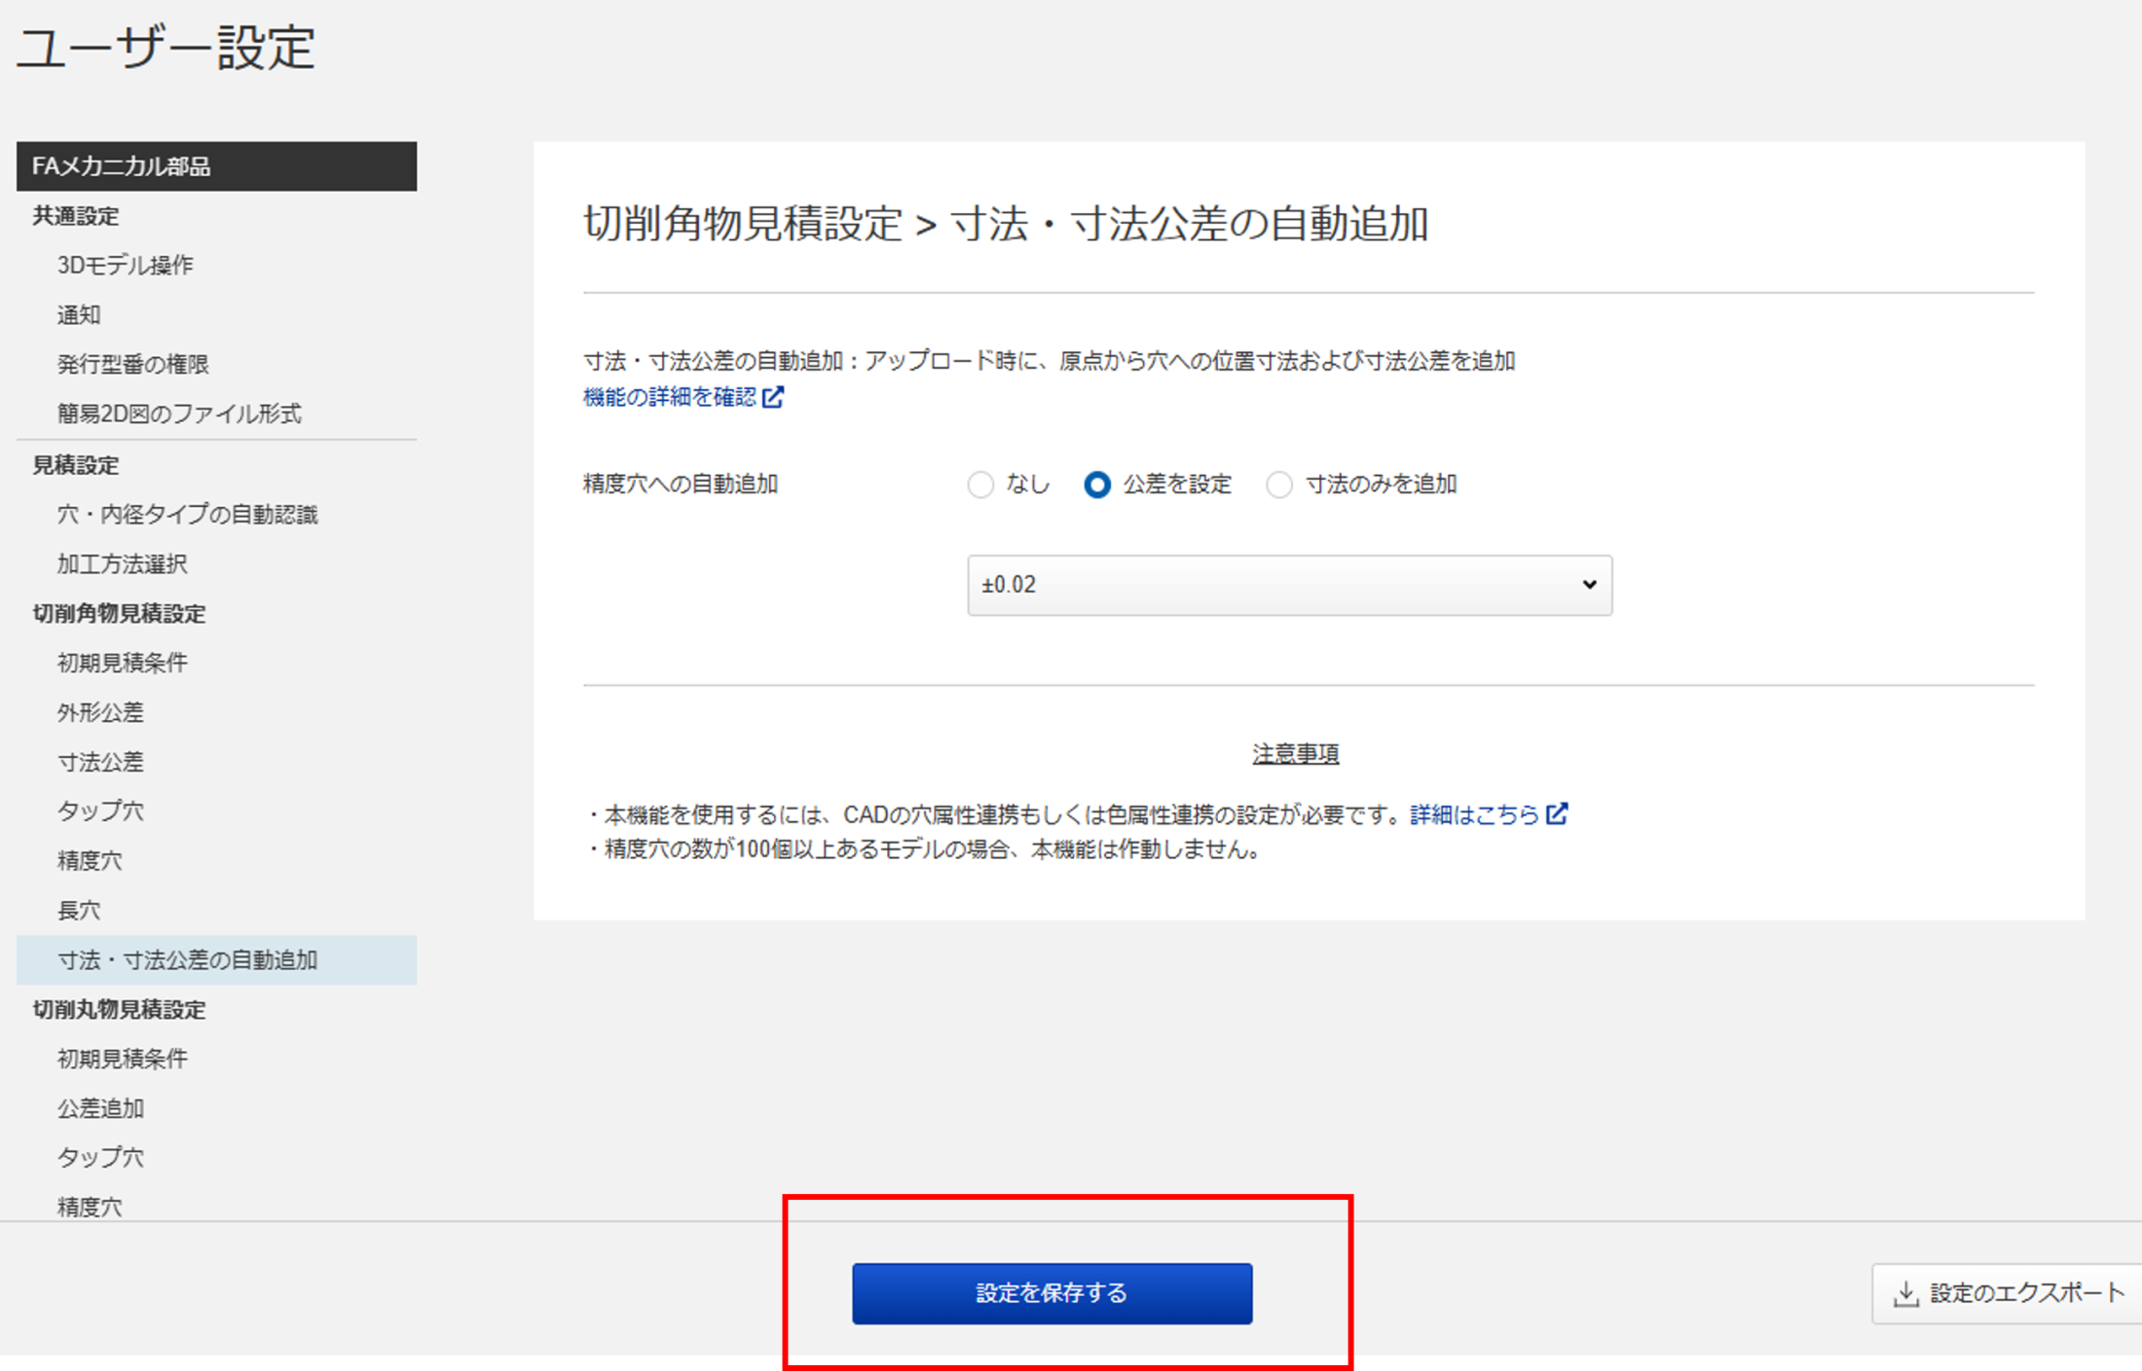Click external link icon beside 機能の詳細を確認
Screen dimensions: 2142x1371
(774, 397)
